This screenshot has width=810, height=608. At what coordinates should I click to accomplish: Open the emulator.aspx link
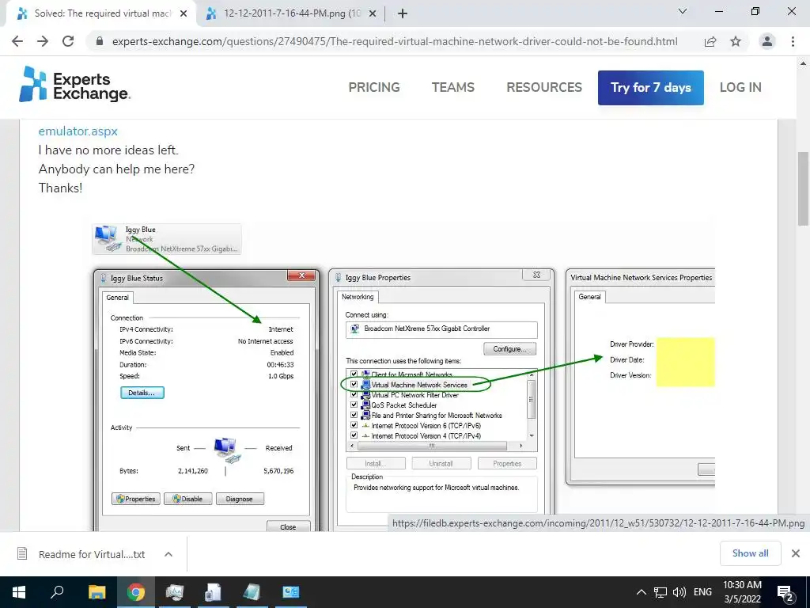[x=78, y=131]
